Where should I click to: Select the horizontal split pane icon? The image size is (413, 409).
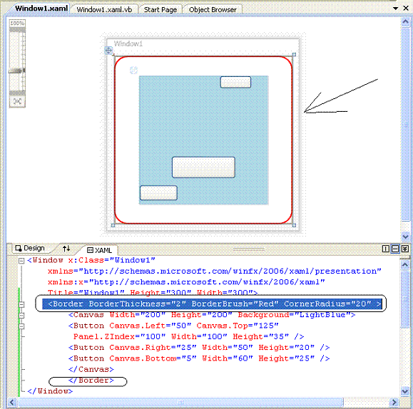[x=395, y=249]
